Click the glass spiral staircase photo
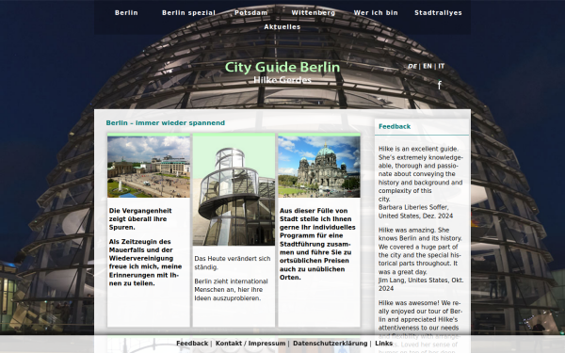The width and height of the screenshot is (565, 353). pyautogui.click(x=234, y=190)
